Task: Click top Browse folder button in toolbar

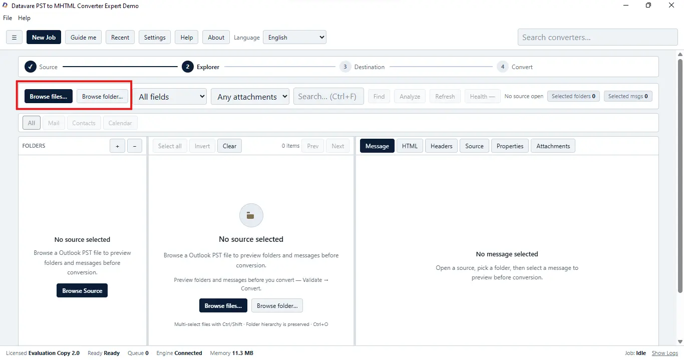Action: [102, 96]
